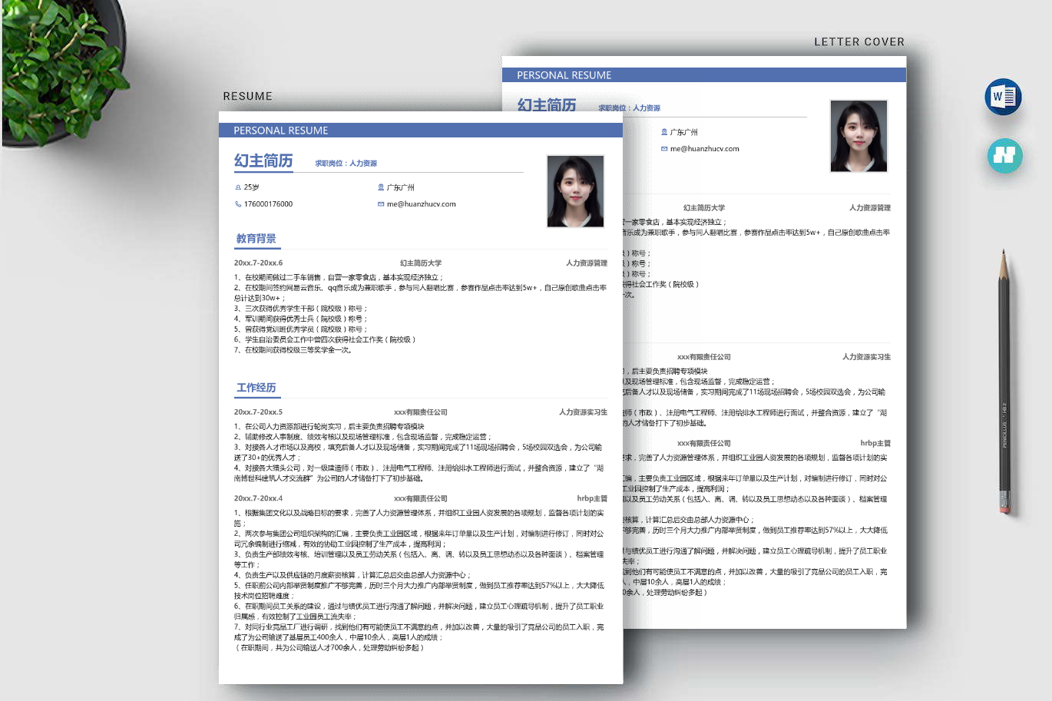
Task: Click xxx有限责任公司 beside 20xx.7-20xx.5
Action: point(421,412)
